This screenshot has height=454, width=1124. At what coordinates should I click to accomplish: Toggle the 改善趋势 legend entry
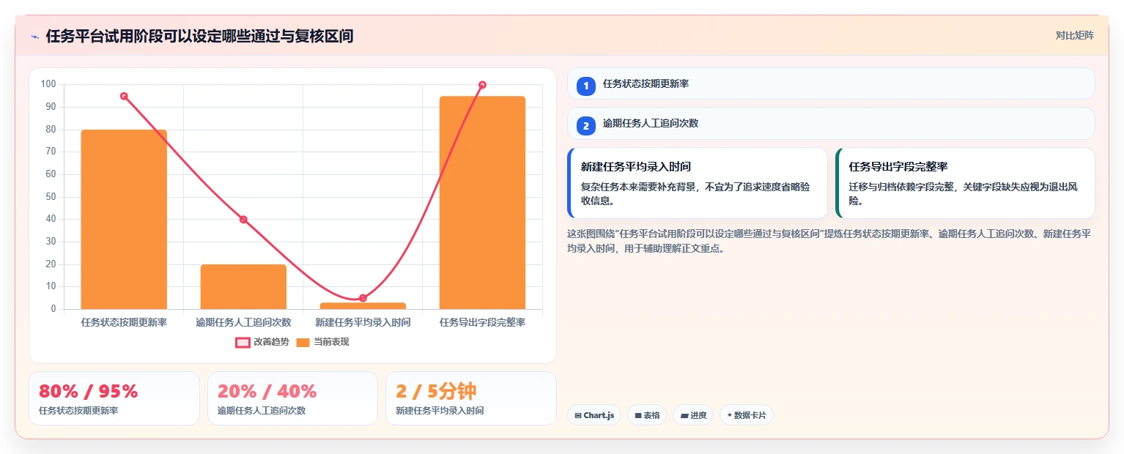262,342
